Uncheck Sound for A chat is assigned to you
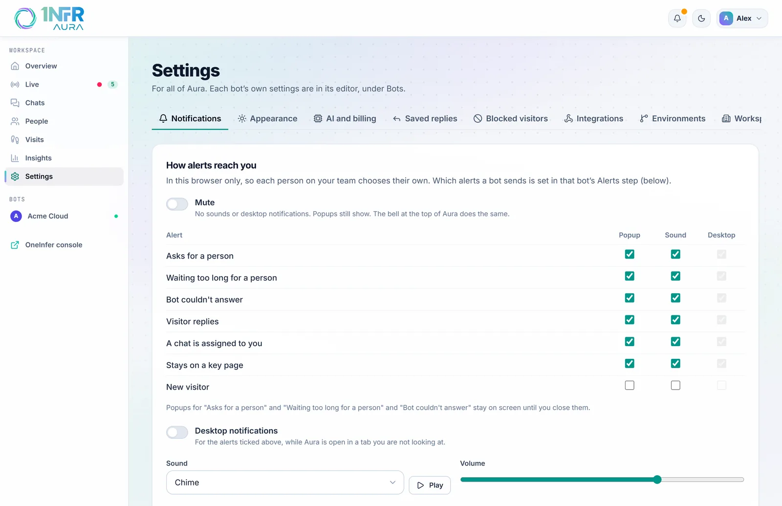 tap(675, 342)
